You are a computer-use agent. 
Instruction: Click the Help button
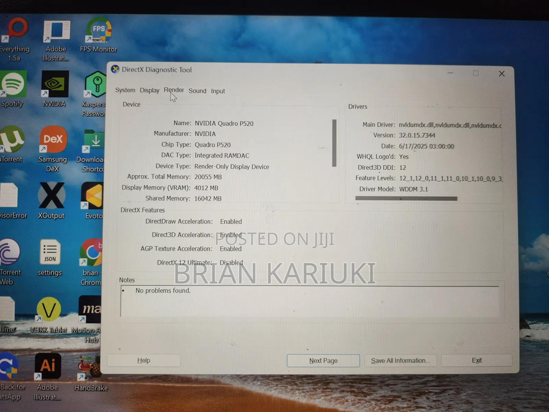click(x=144, y=360)
